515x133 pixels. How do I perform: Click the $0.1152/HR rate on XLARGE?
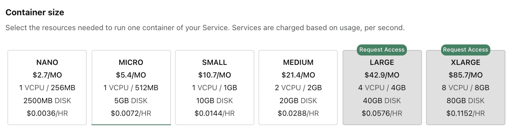pyautogui.click(x=466, y=114)
